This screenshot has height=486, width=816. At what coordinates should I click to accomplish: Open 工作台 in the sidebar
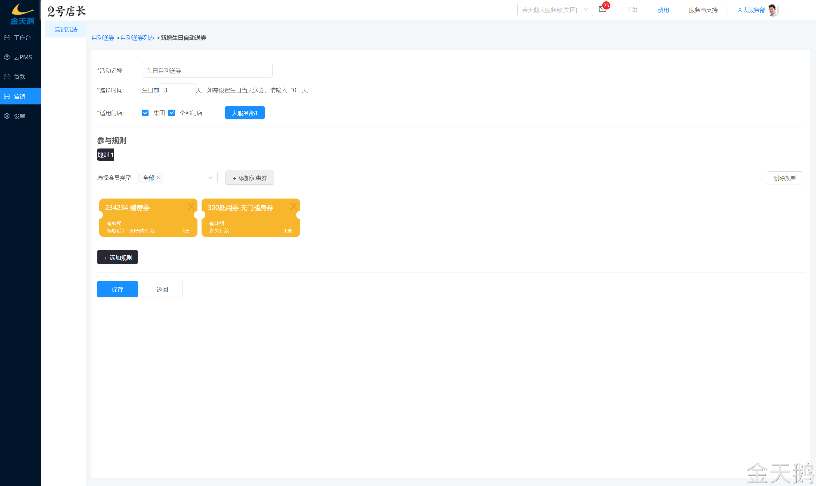coord(20,38)
